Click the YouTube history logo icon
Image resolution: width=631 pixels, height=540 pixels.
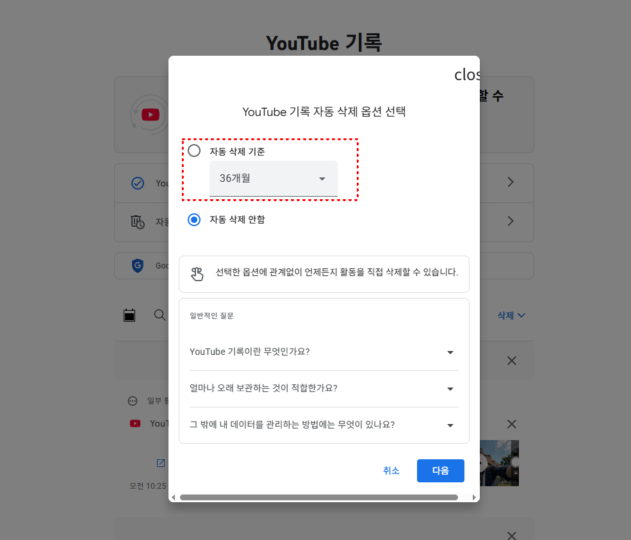tap(150, 115)
